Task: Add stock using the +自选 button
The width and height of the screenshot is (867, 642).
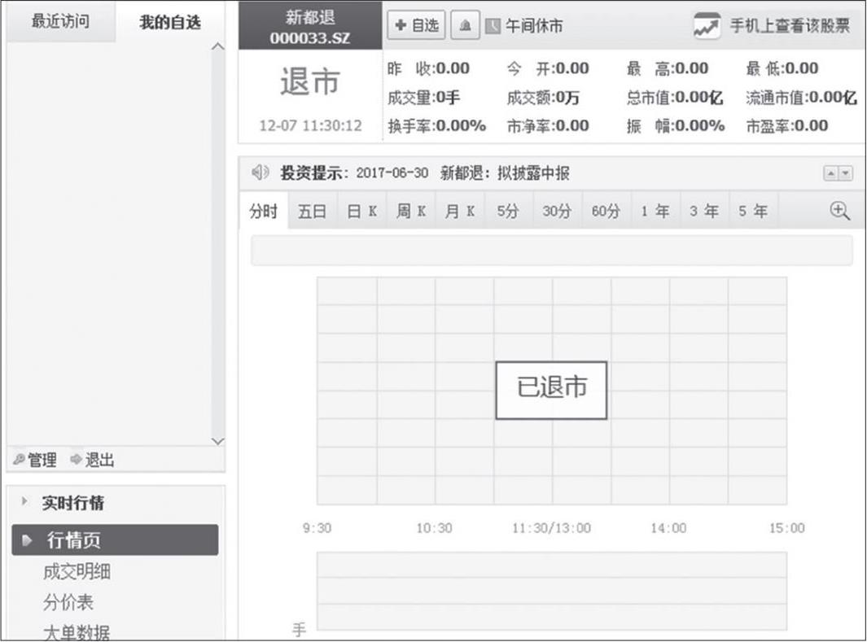Action: tap(417, 26)
